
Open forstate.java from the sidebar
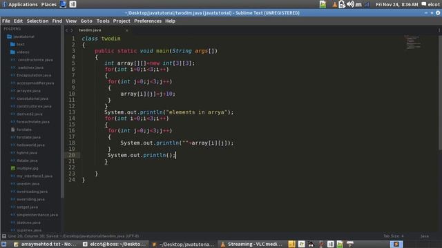28,137
